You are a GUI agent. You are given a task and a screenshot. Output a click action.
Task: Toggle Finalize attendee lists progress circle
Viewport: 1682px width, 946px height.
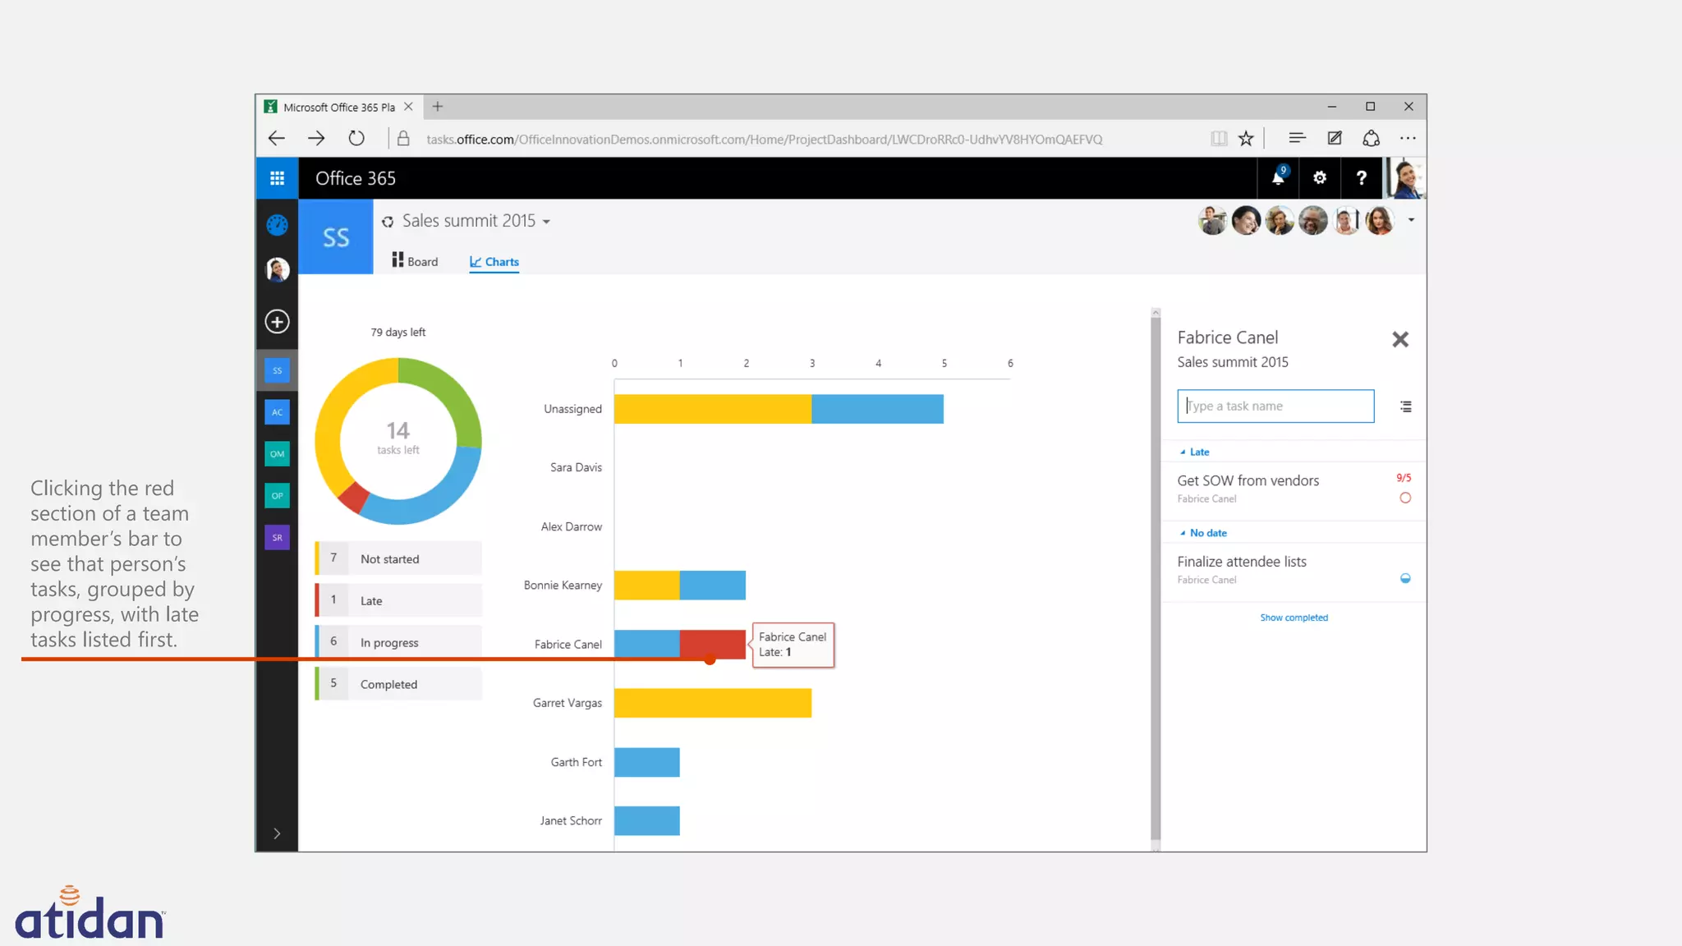1405,578
